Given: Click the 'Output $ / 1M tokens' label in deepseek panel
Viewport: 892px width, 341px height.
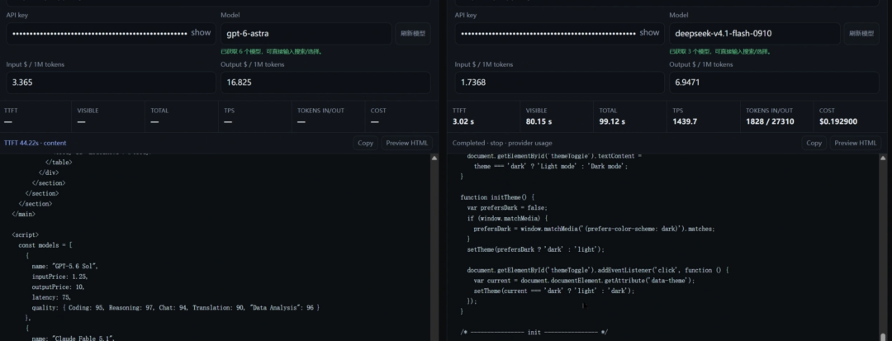Looking at the screenshot, I should [x=701, y=64].
